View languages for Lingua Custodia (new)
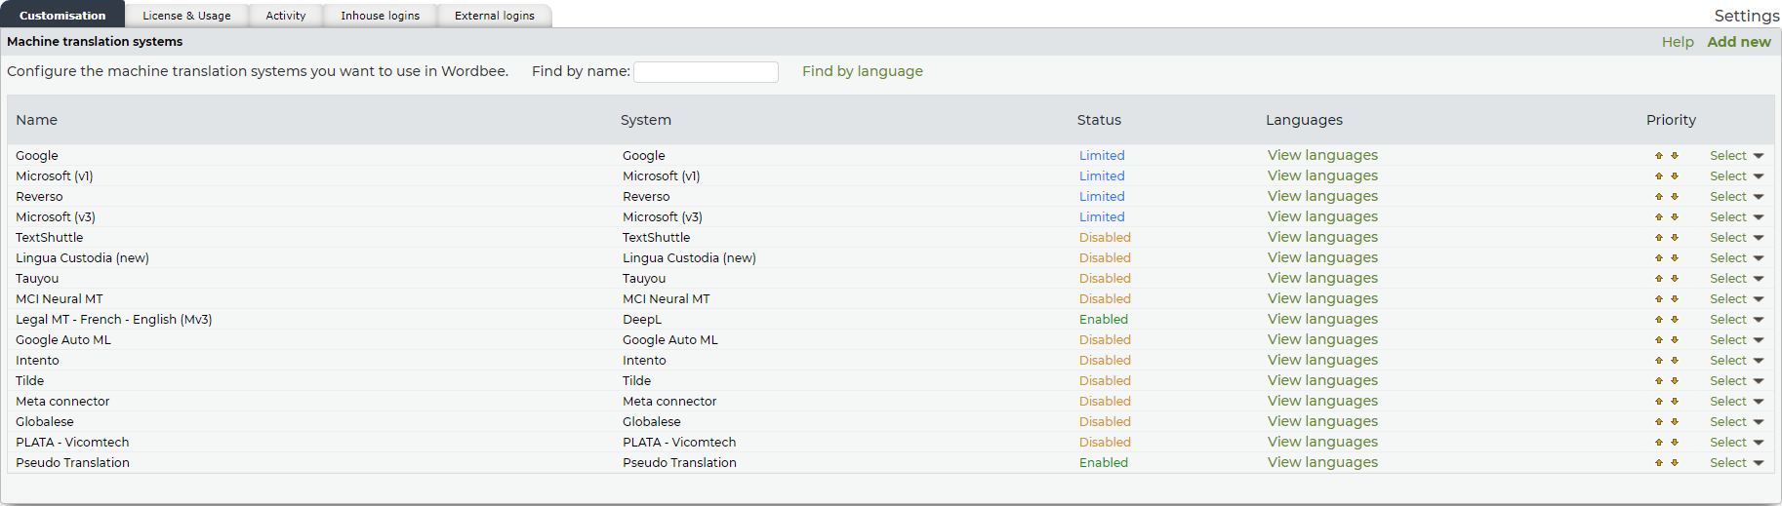The height and width of the screenshot is (506, 1782). (x=1322, y=258)
